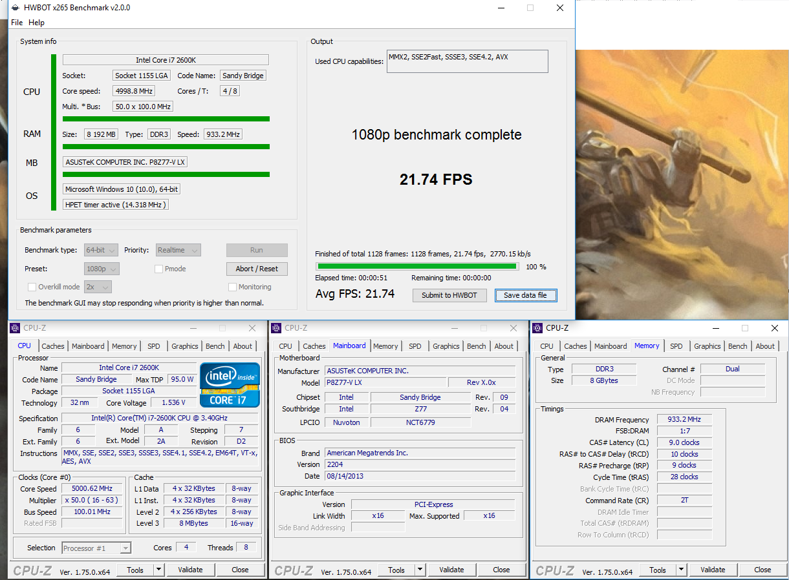Click the app icon of the CPU-Z Mainboard window
The height and width of the screenshot is (580, 789).
[276, 328]
